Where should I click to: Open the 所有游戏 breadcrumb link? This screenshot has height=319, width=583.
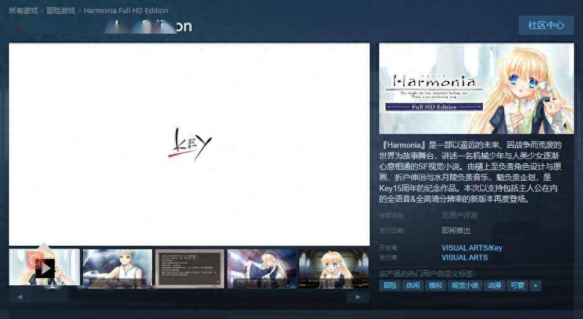coord(23,10)
